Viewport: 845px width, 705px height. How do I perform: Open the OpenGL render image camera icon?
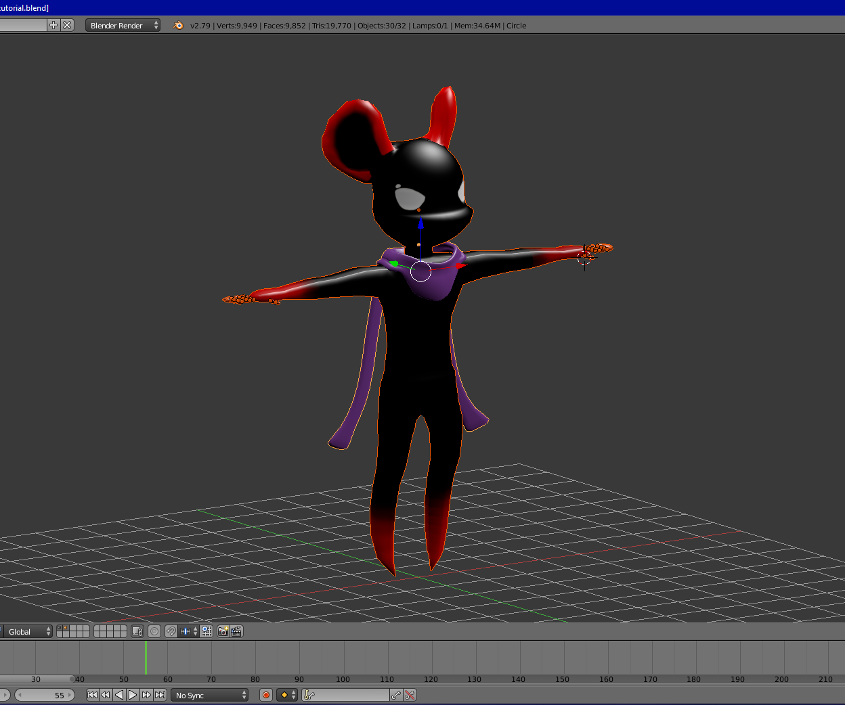pos(223,631)
